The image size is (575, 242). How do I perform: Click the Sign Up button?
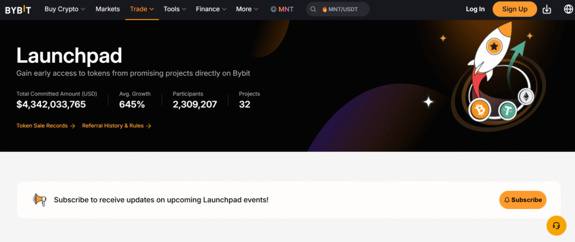tap(514, 9)
